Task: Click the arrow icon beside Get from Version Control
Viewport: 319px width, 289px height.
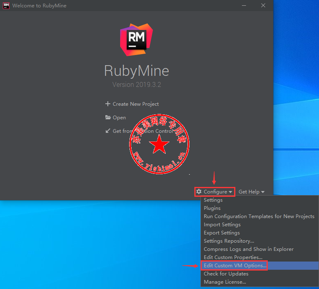Action: (108, 131)
